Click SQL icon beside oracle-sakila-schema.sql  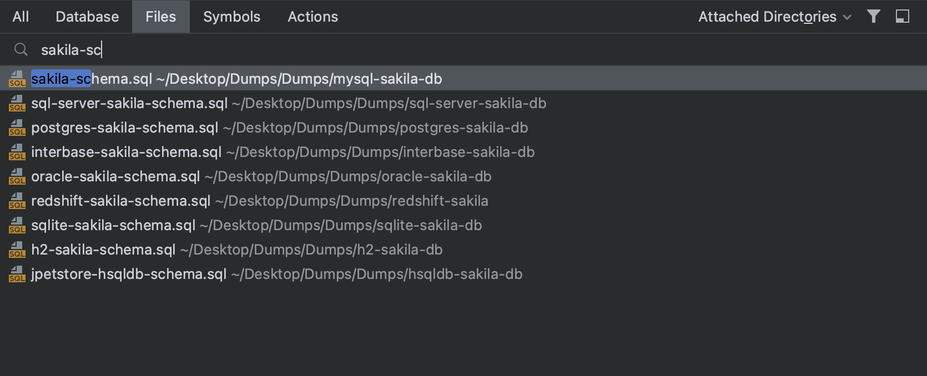(17, 176)
